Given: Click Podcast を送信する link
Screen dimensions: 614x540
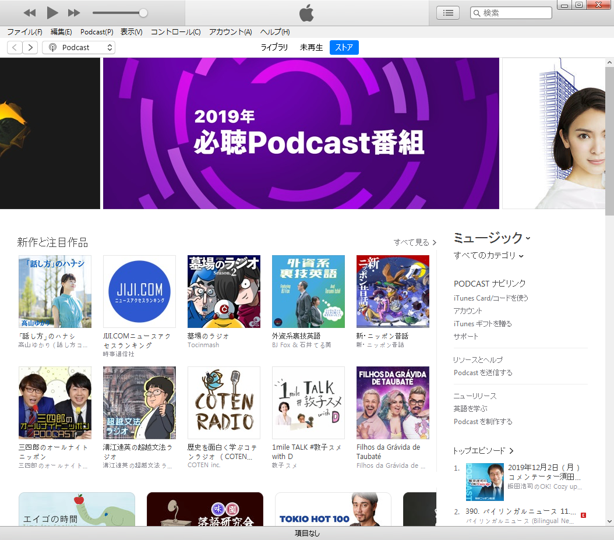Looking at the screenshot, I should tap(483, 373).
